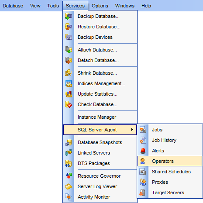Click the Jobs icon in submenu
203x203 pixels.
click(143, 130)
